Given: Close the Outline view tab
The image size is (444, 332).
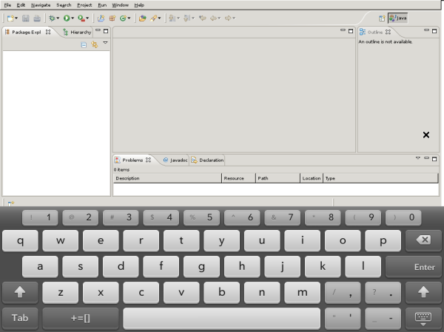Looking at the screenshot, I should 388,32.
